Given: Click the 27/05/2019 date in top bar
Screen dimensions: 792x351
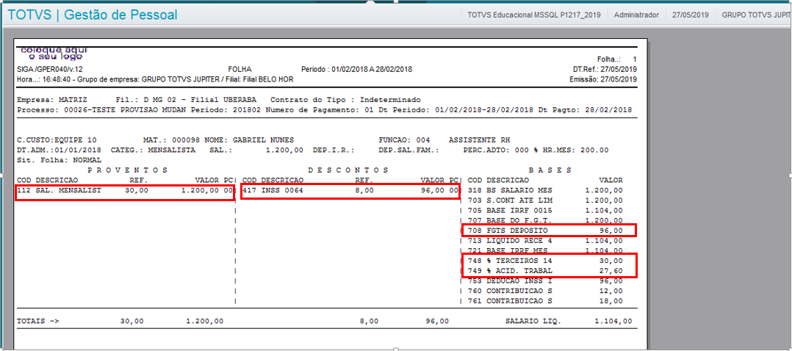Looking at the screenshot, I should (x=691, y=15).
